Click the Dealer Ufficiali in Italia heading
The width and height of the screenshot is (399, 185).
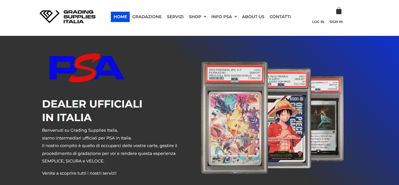click(92, 111)
